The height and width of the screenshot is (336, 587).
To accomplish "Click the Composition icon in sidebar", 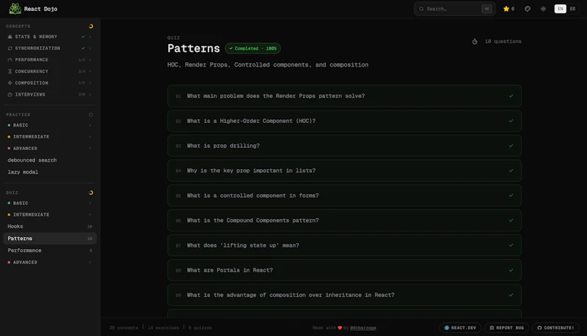I will point(10,83).
